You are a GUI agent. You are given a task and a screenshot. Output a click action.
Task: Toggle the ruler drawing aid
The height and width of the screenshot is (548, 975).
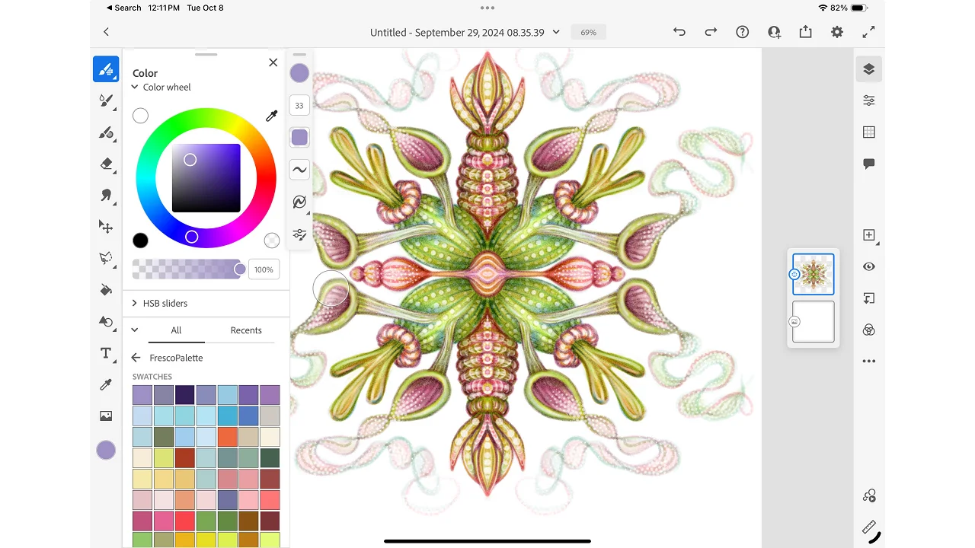coord(868,527)
